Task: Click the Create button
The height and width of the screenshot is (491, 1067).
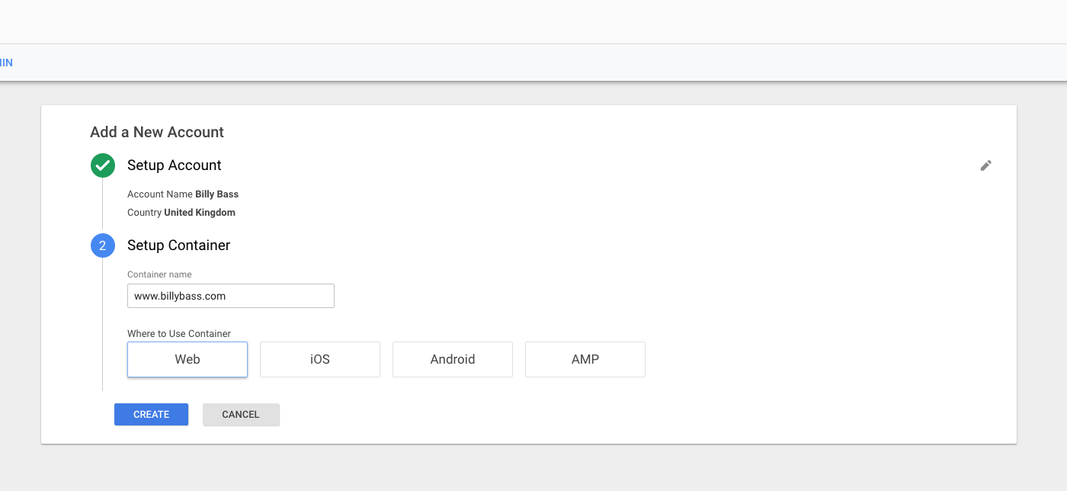Action: coord(151,414)
